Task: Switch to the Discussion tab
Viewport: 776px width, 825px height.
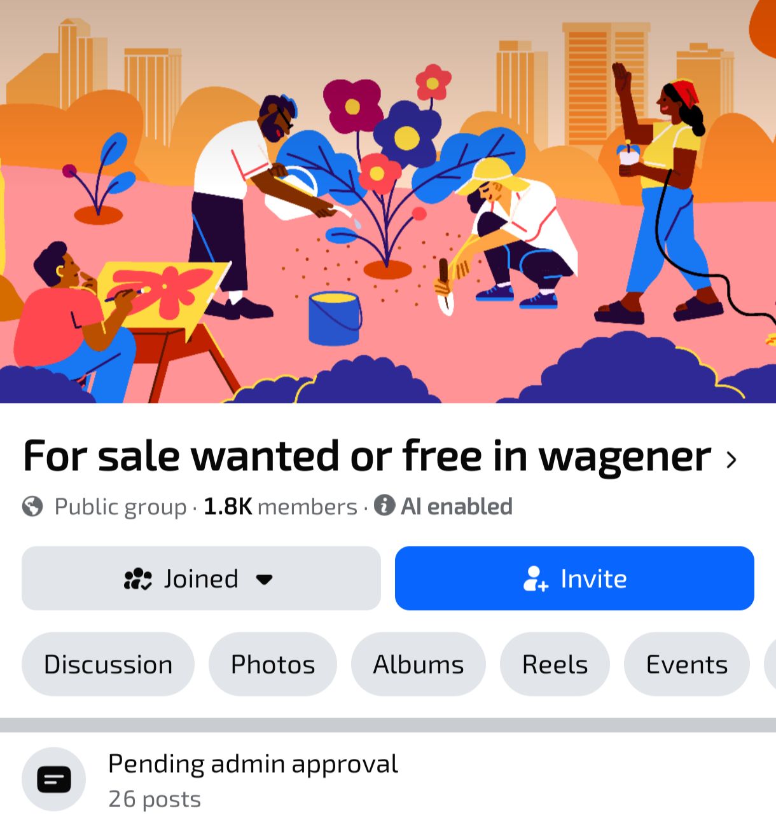Action: pos(108,664)
